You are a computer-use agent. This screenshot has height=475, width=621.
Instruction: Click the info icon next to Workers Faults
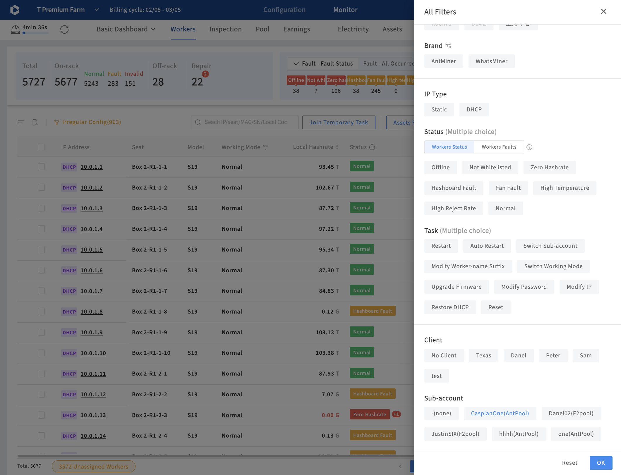[529, 147]
